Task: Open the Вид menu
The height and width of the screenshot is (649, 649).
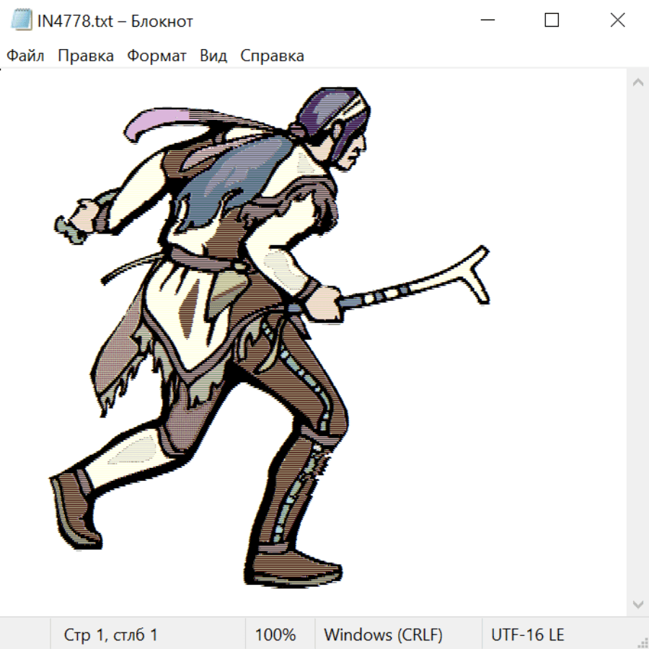Action: click(x=213, y=56)
